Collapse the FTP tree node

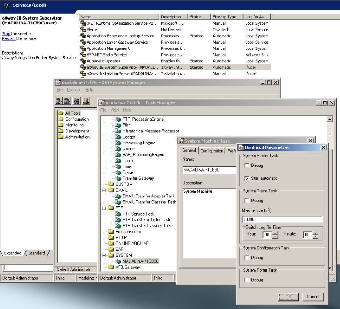(x=105, y=208)
